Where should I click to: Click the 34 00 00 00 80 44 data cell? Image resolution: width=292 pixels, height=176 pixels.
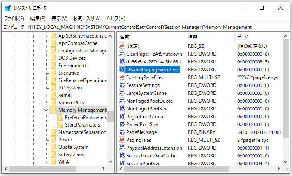pyautogui.click(x=260, y=132)
